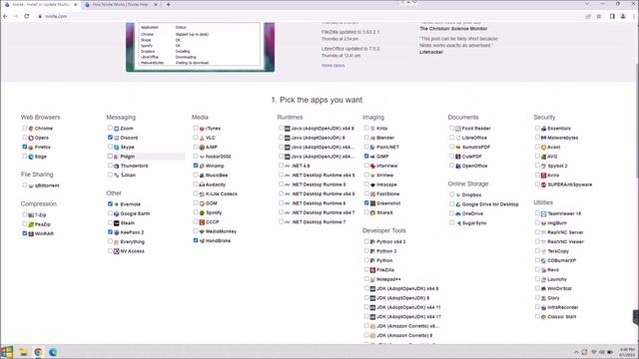Open a new browser tab

coord(169,4)
